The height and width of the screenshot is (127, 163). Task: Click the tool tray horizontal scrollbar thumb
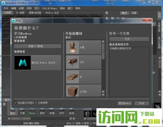coord(21,119)
